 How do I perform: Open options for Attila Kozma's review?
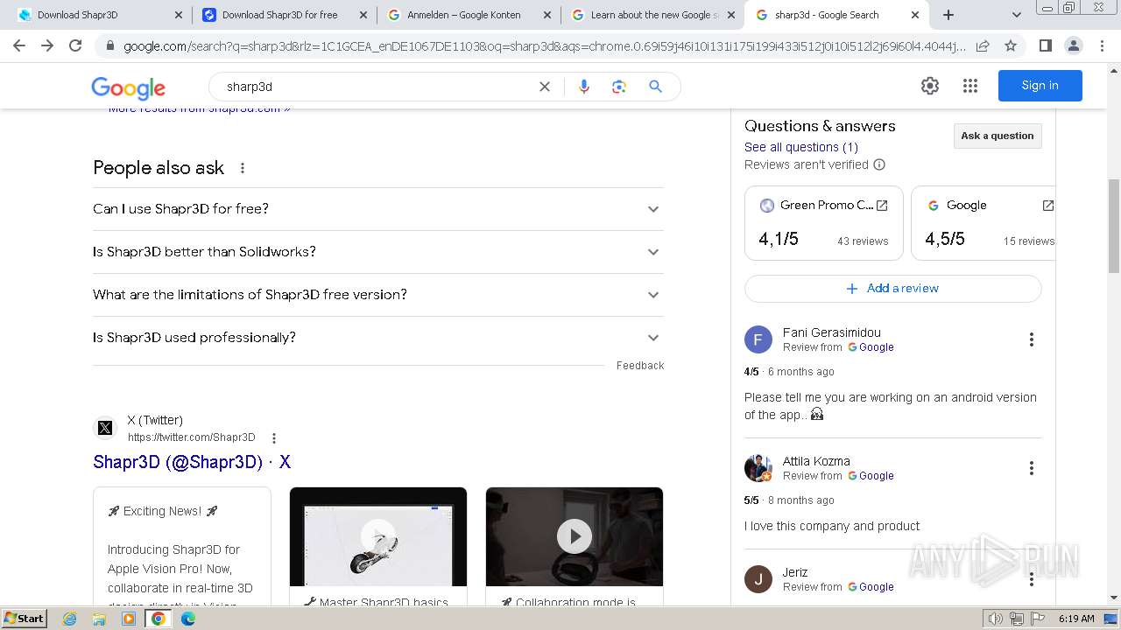pos(1032,468)
